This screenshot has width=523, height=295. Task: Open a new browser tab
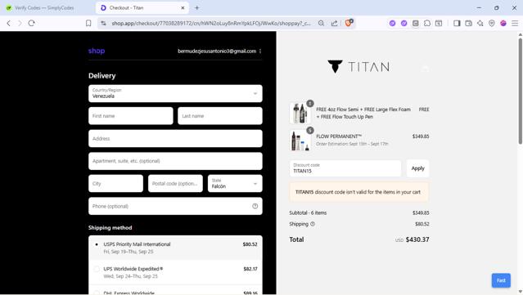[196, 7]
